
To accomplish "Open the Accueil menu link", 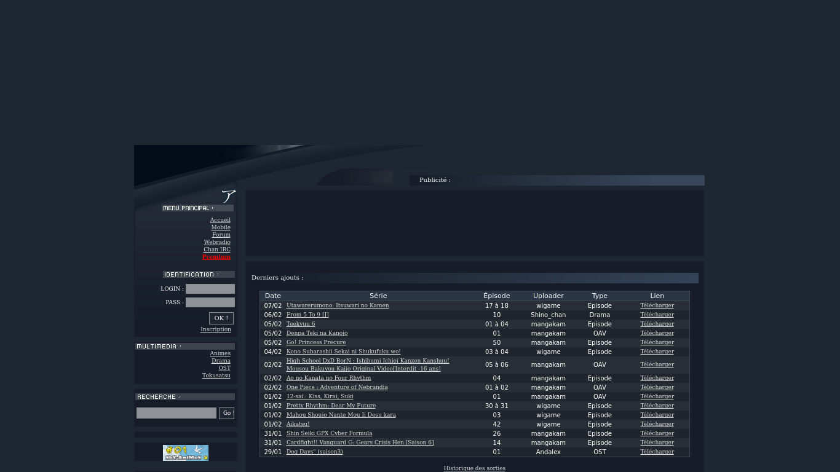I will [x=220, y=220].
